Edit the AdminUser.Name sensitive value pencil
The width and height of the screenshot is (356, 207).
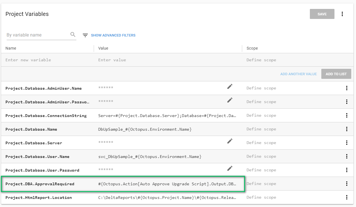tap(230, 87)
